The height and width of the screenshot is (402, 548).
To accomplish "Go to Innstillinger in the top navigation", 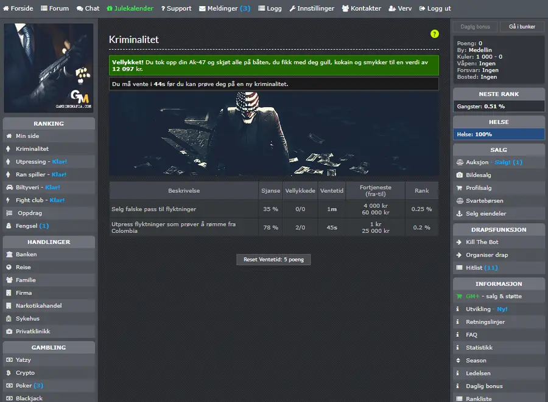I will (x=312, y=9).
